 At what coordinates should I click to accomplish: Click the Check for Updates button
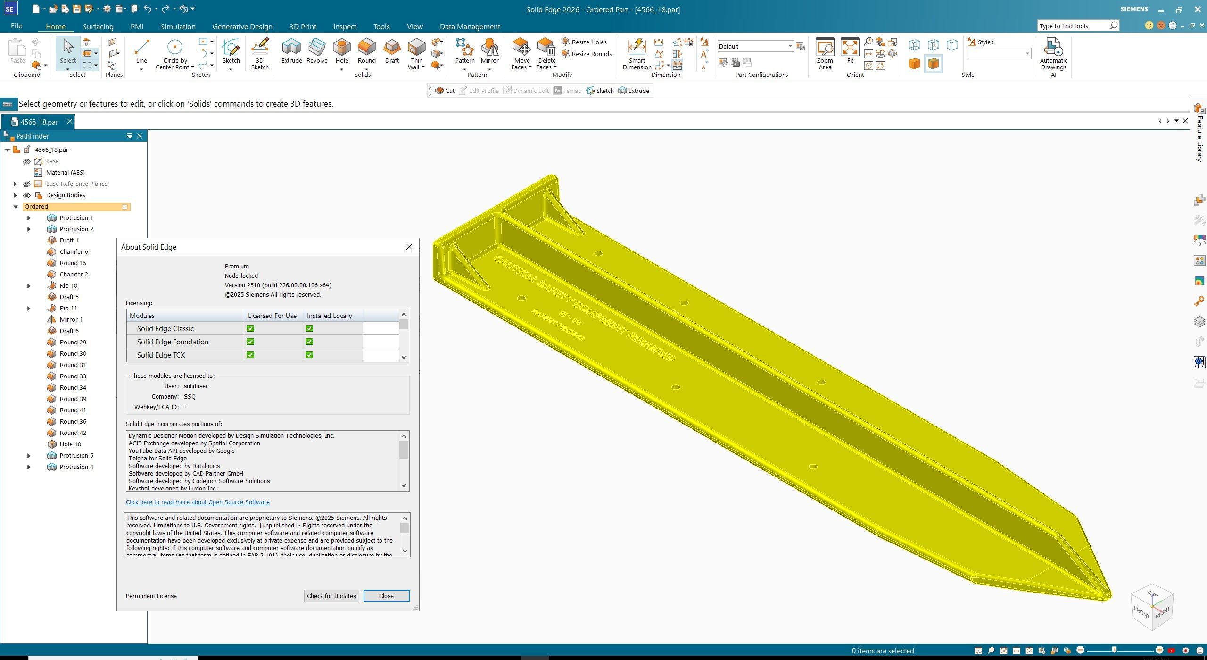click(331, 596)
